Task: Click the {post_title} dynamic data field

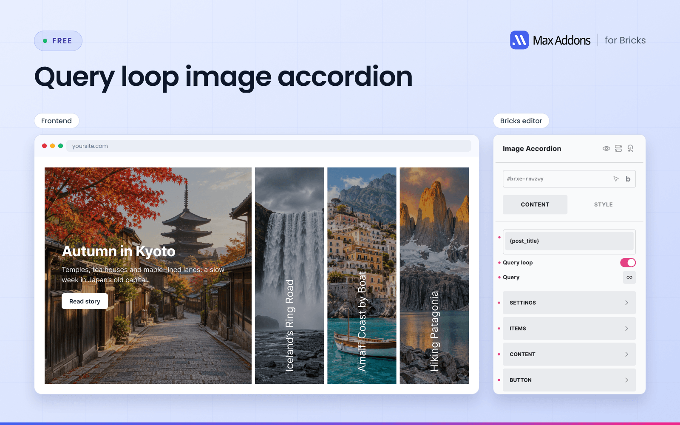Action: click(x=569, y=241)
